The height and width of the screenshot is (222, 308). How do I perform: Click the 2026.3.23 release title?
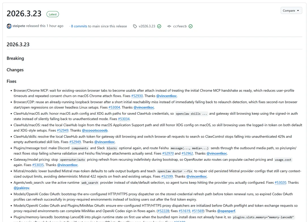pyautogui.click(x=24, y=14)
